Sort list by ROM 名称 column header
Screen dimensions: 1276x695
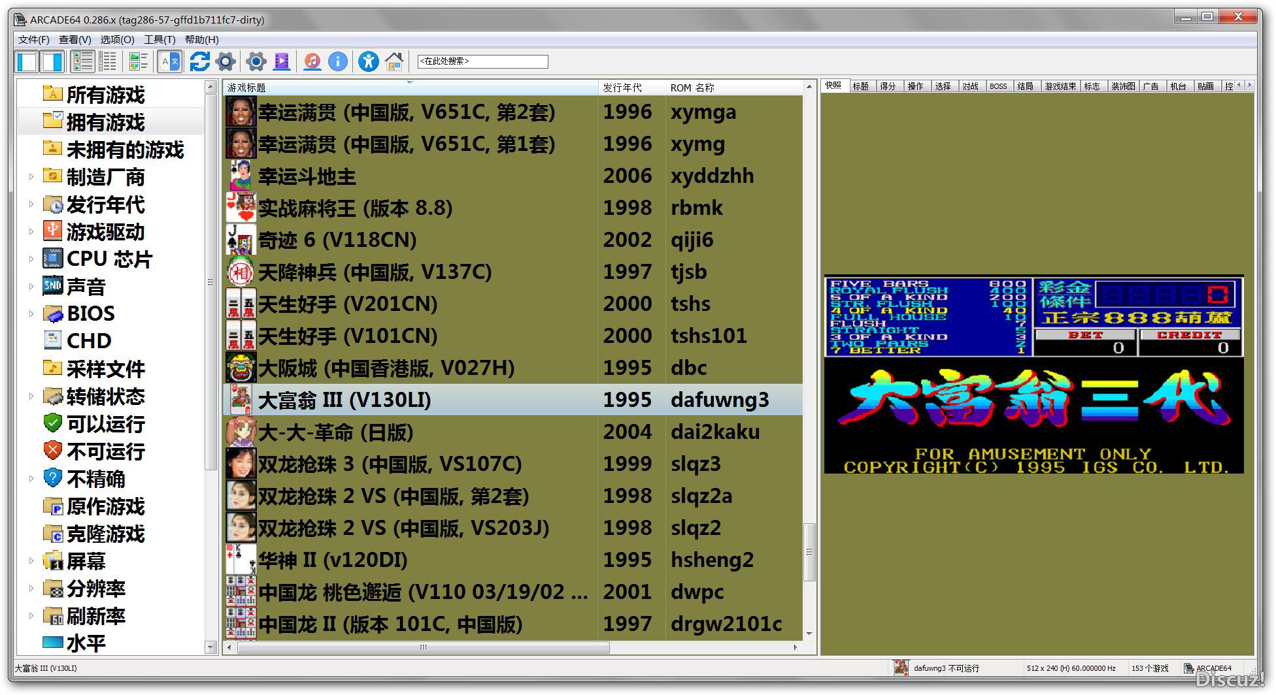pos(692,88)
